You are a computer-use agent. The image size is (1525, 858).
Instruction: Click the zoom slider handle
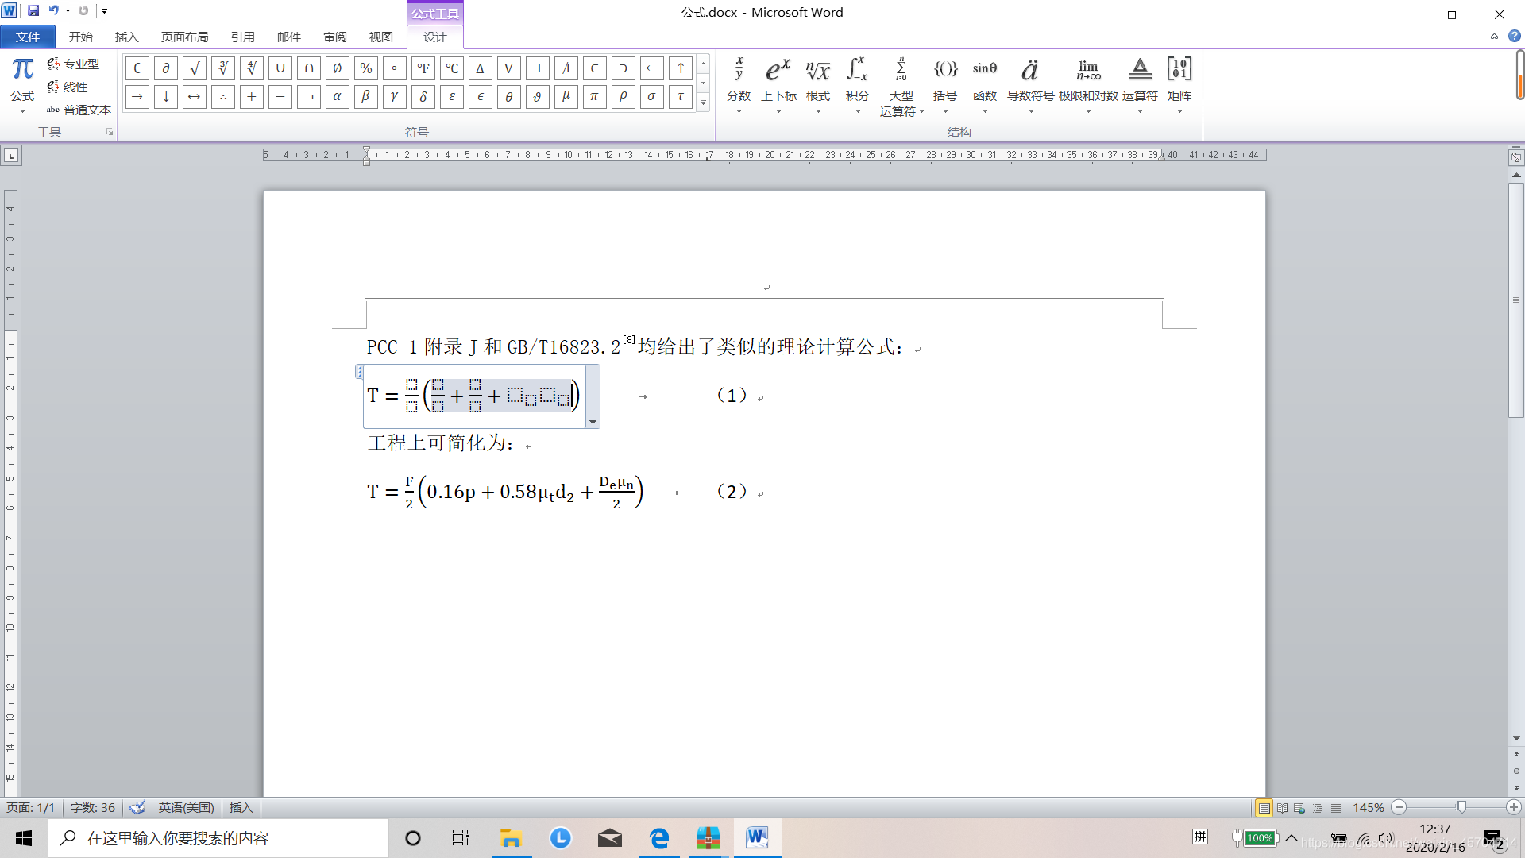(x=1461, y=807)
